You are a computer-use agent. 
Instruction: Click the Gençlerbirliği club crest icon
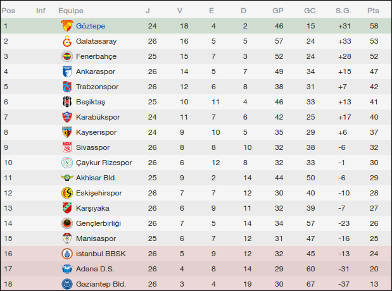click(x=66, y=223)
